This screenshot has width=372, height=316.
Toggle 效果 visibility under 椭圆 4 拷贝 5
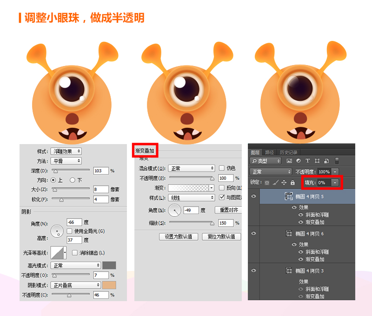point(294,207)
